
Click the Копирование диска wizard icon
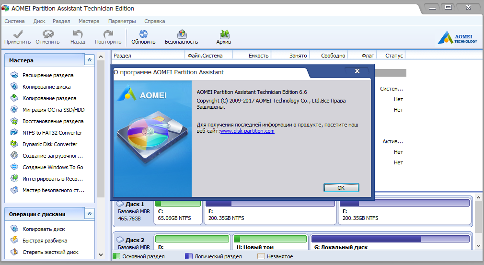(14, 86)
